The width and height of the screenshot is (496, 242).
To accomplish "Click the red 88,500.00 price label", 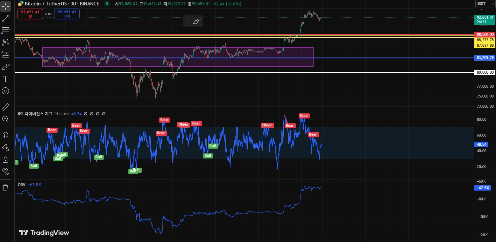I will pyautogui.click(x=485, y=34).
